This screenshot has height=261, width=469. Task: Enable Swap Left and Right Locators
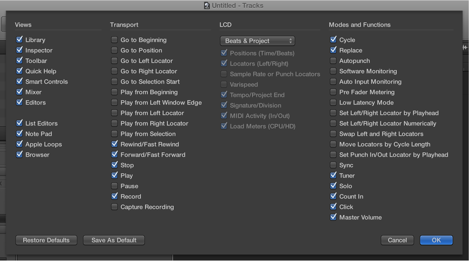tap(333, 134)
